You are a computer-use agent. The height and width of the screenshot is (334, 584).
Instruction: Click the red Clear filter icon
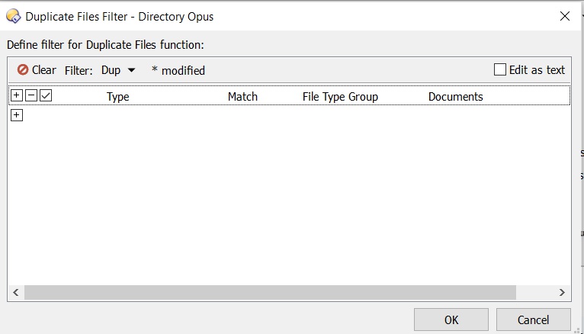point(23,69)
